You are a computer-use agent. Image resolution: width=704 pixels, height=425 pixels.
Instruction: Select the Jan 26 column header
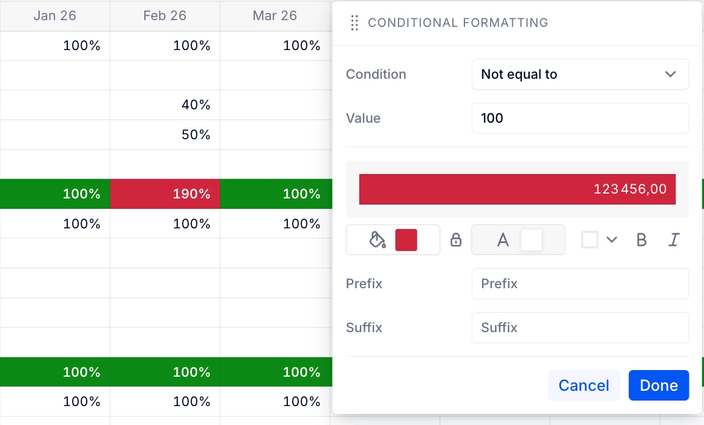tap(55, 16)
